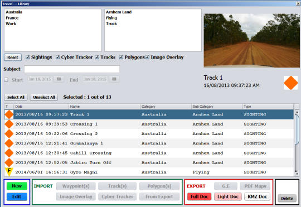The image size is (301, 207).
Task: Select the Crossing 2 row name
Action: [x=84, y=134]
